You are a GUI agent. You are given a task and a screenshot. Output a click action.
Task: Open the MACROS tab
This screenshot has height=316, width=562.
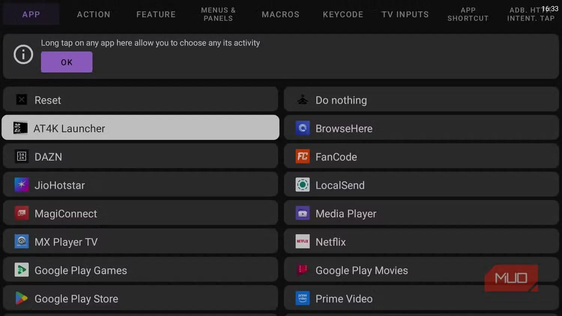(281, 14)
